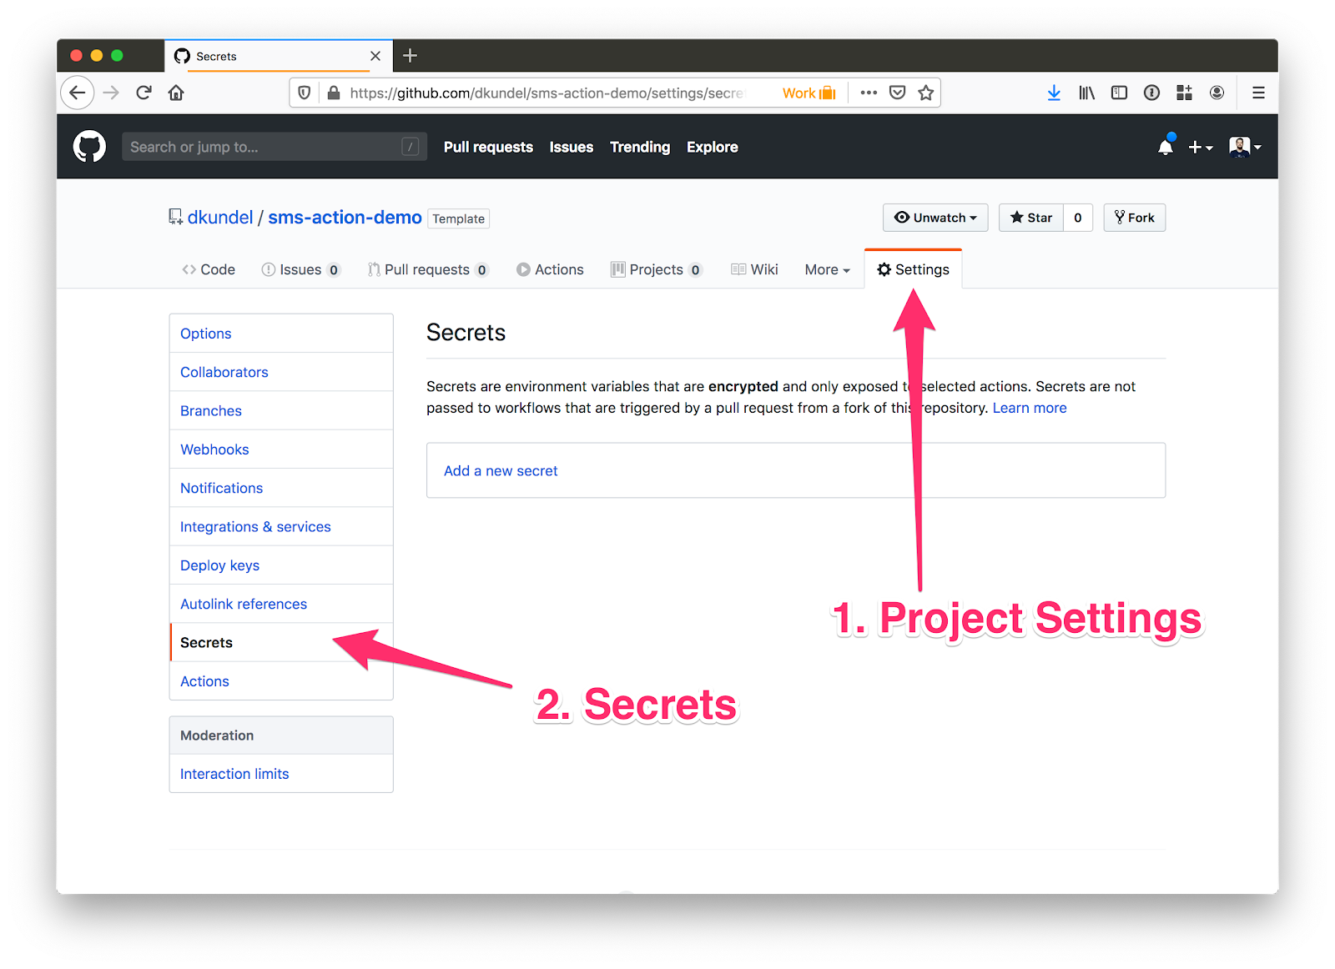This screenshot has height=969, width=1335.
Task: Save page to Pocket icon
Action: (x=898, y=93)
